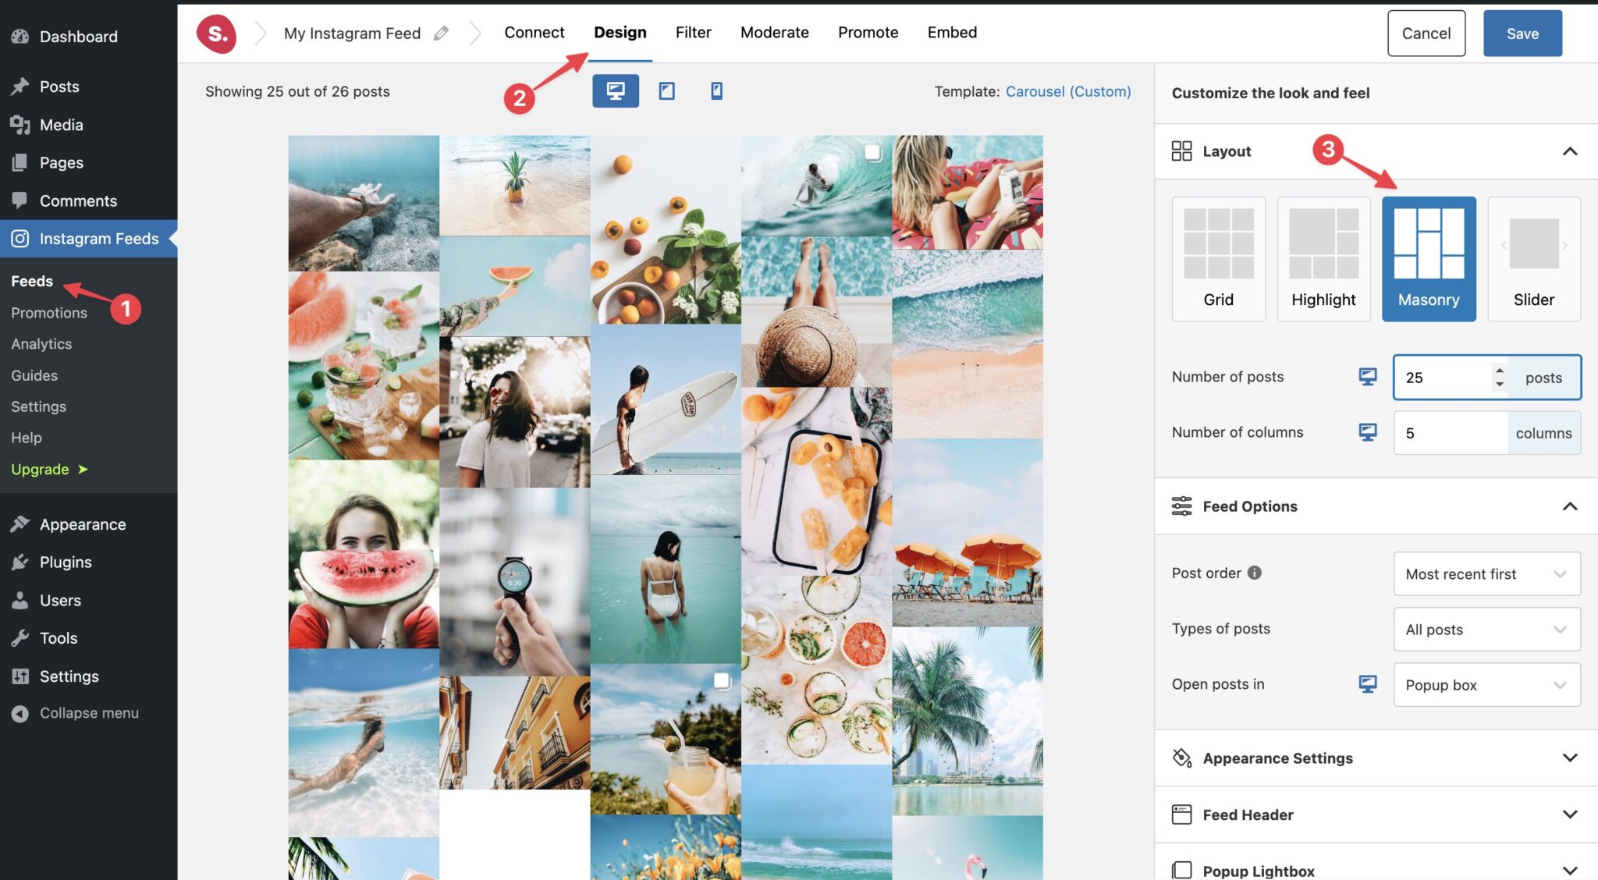This screenshot has height=880, width=1598.
Task: Switch to tablet preview icon
Action: [x=666, y=90]
